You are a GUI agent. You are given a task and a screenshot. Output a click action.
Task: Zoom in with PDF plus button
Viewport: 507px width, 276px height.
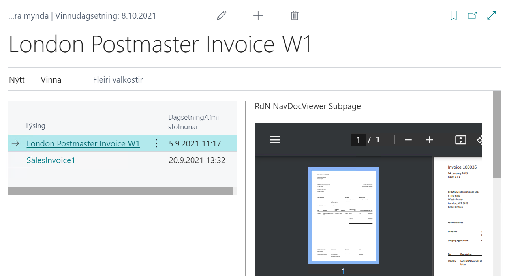[x=430, y=140]
